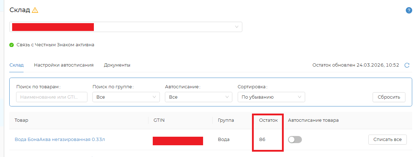Click the Остаток column header
414x157 pixels.
coord(268,120)
